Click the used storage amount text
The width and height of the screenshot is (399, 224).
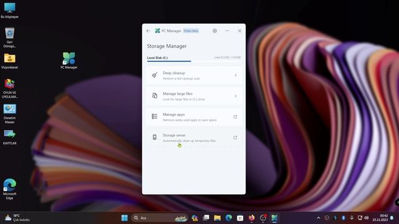(x=227, y=57)
